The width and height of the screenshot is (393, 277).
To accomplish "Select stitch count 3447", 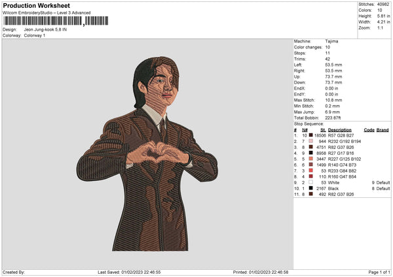I will pos(321,159).
